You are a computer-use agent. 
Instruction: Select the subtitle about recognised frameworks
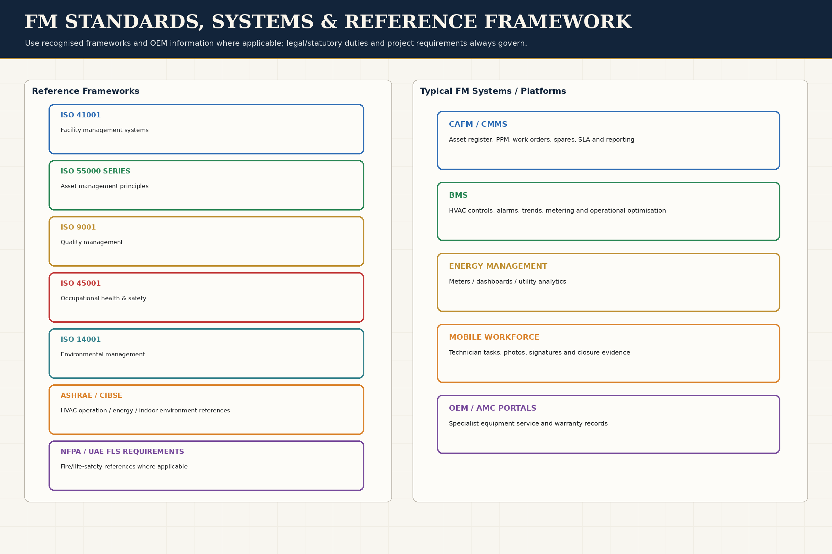click(x=276, y=43)
